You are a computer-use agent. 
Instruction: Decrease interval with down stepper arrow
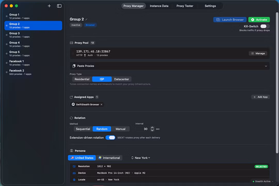(x=152, y=130)
